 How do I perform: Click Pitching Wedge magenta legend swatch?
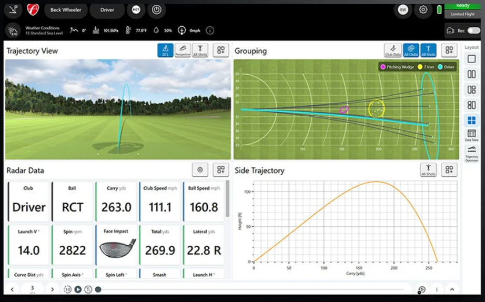coord(383,67)
